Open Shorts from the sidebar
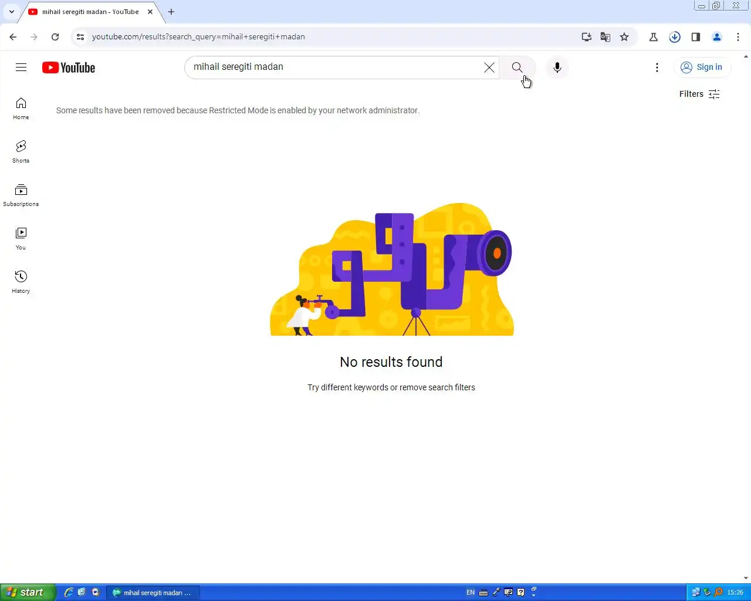This screenshot has height=601, width=751. pyautogui.click(x=21, y=152)
